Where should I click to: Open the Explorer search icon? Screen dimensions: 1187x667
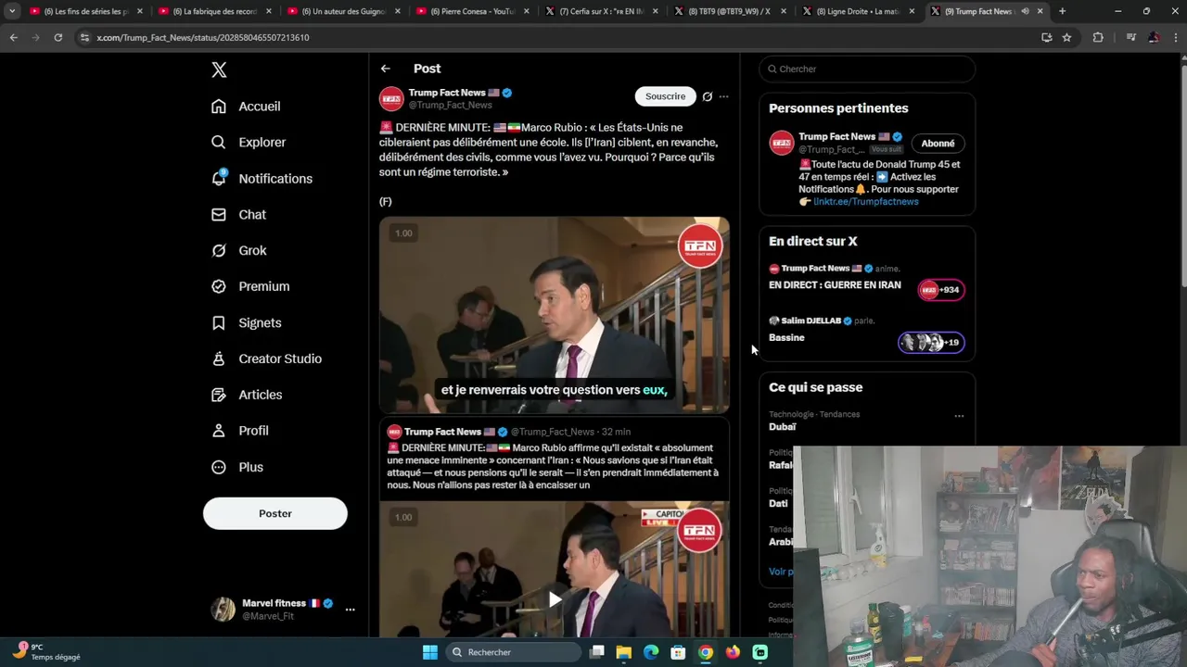219,143
